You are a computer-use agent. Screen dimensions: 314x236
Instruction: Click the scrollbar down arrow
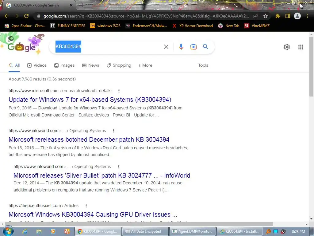pos(312,219)
